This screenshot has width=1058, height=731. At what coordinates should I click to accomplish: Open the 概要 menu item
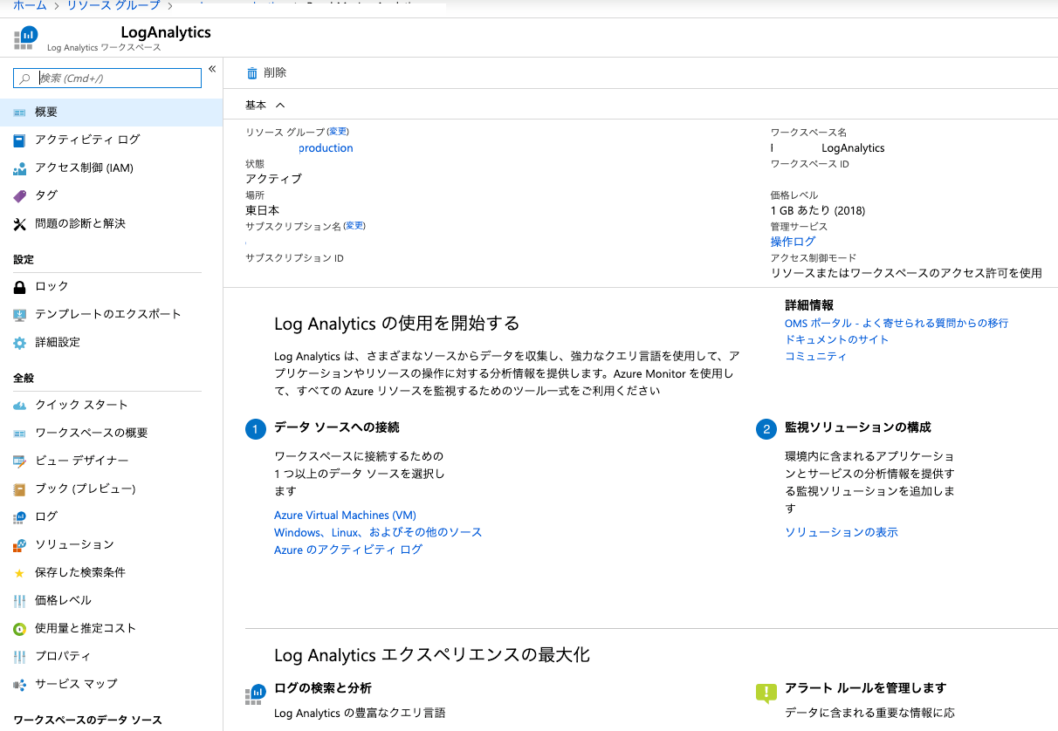point(112,113)
